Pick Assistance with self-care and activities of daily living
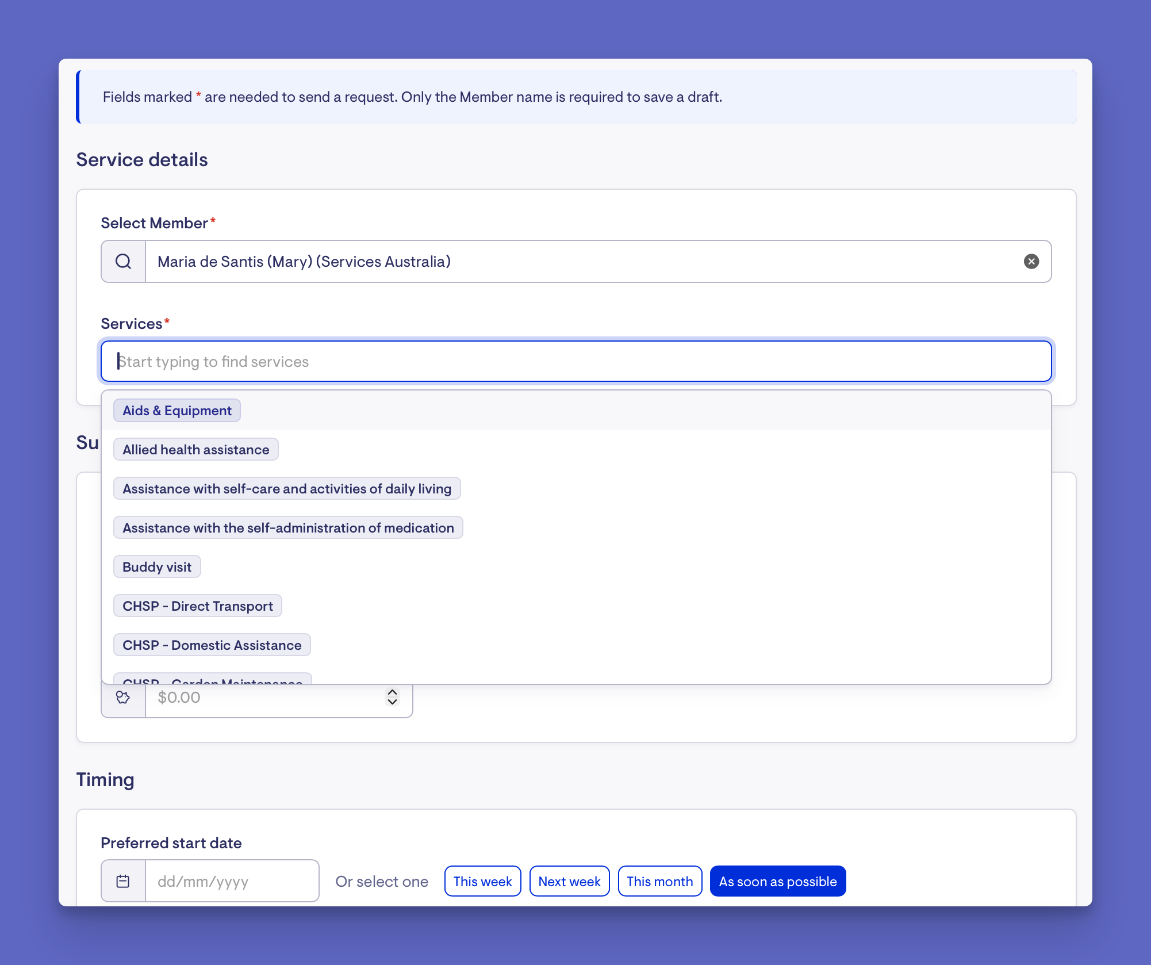Screen dimensions: 1151x965 287,489
